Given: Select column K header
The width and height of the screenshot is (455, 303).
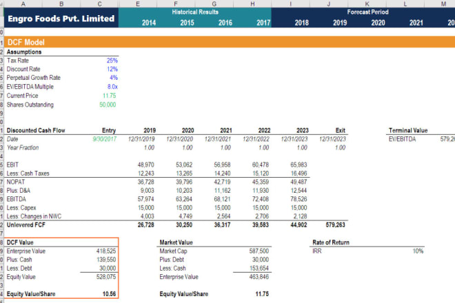Looking at the screenshot, I should click(x=367, y=3).
